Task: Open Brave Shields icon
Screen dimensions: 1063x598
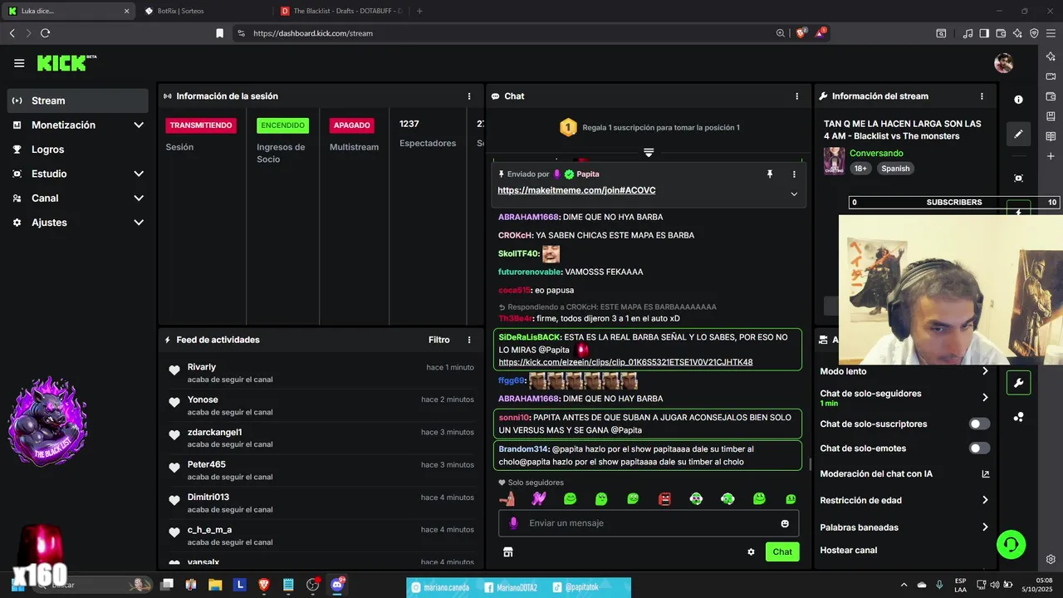Action: 801,33
